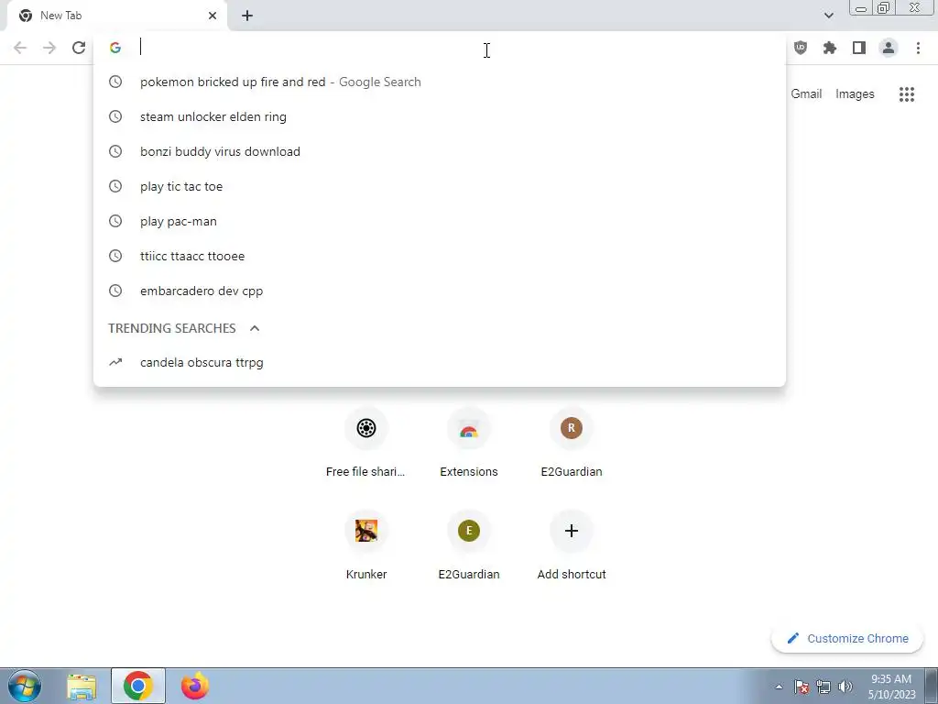The image size is (938, 704).
Task: Open the taskbar clock showing 9:35 AM
Action: (x=891, y=687)
